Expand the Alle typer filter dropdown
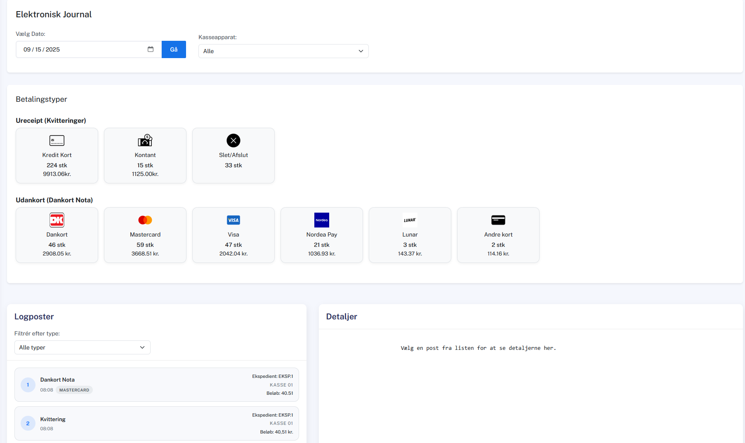The width and height of the screenshot is (745, 443). coord(83,347)
